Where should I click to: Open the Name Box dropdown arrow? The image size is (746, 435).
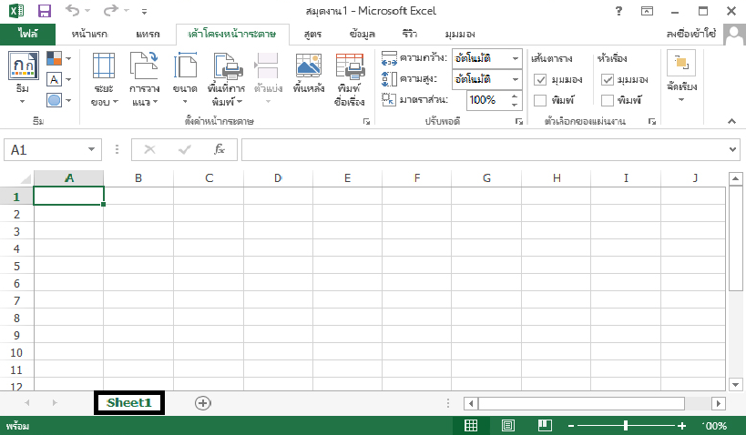tap(91, 149)
